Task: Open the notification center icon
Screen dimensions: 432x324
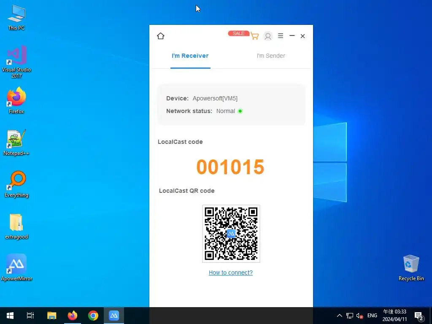Action: [419, 316]
